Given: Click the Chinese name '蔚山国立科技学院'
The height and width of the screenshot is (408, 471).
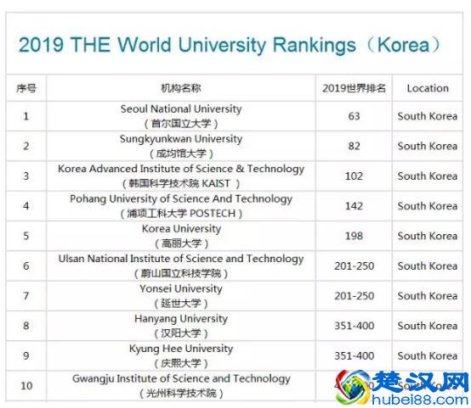Looking at the screenshot, I should 181,273.
